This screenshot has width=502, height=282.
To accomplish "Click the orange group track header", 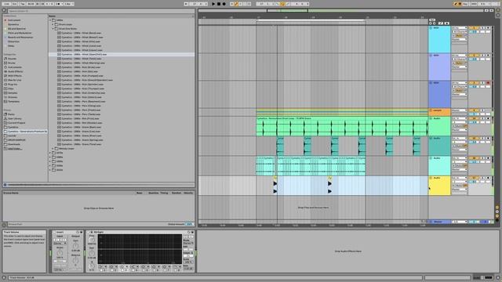I will [x=439, y=112].
